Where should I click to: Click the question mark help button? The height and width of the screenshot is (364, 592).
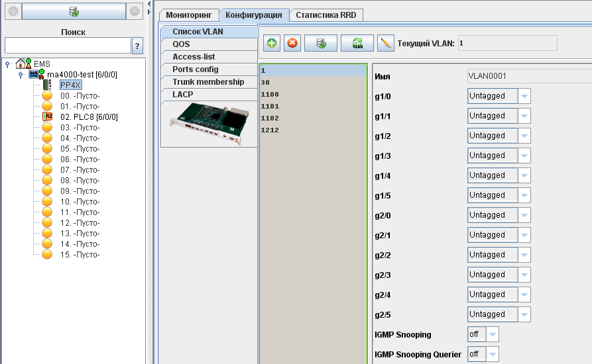click(x=137, y=46)
